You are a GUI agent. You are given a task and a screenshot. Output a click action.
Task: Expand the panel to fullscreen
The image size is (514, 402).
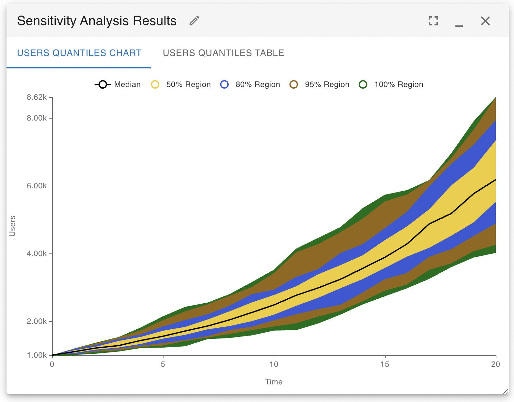433,21
